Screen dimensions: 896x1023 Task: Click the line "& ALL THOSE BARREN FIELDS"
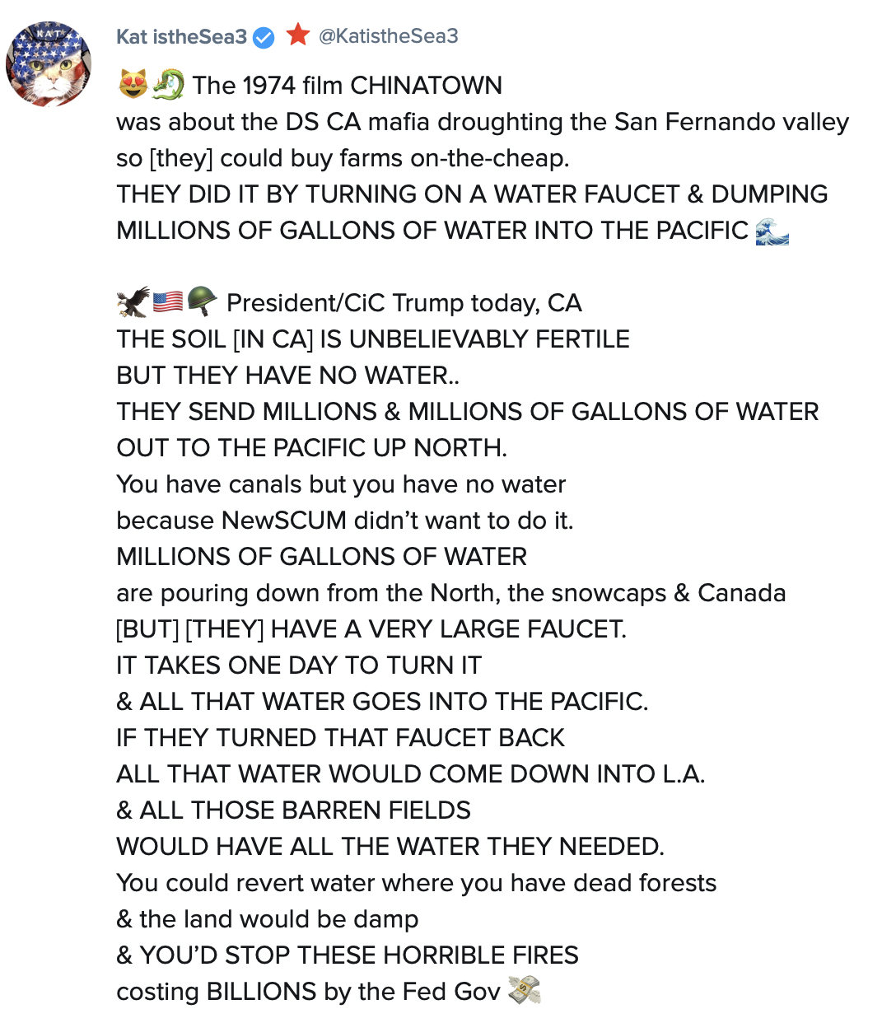pyautogui.click(x=293, y=810)
